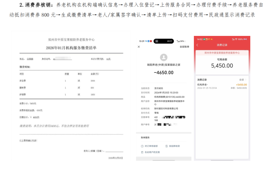This screenshot has height=172, width=273.
Task: Click 本次计费天数 31天 field
Action: [x=101, y=59]
